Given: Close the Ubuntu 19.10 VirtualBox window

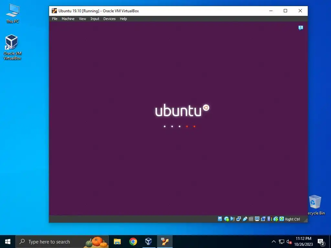Looking at the screenshot, I should coord(300,11).
